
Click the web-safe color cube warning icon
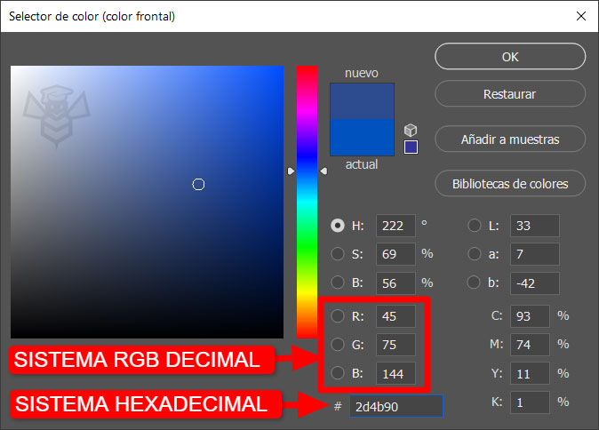(411, 130)
